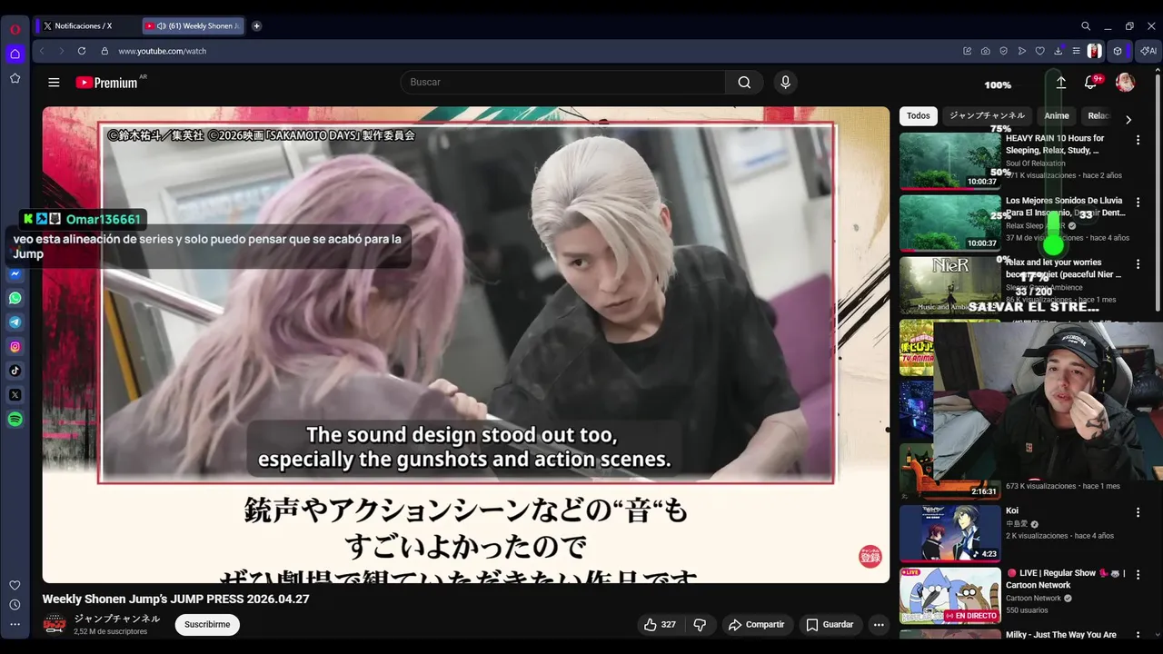Open browsing history clock icon in sidebar

point(15,605)
